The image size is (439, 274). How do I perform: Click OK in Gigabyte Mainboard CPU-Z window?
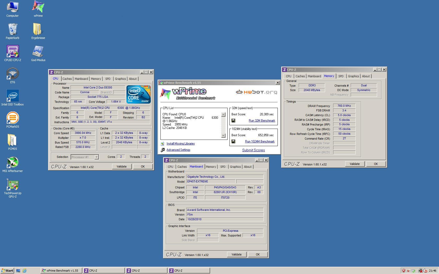click(258, 254)
